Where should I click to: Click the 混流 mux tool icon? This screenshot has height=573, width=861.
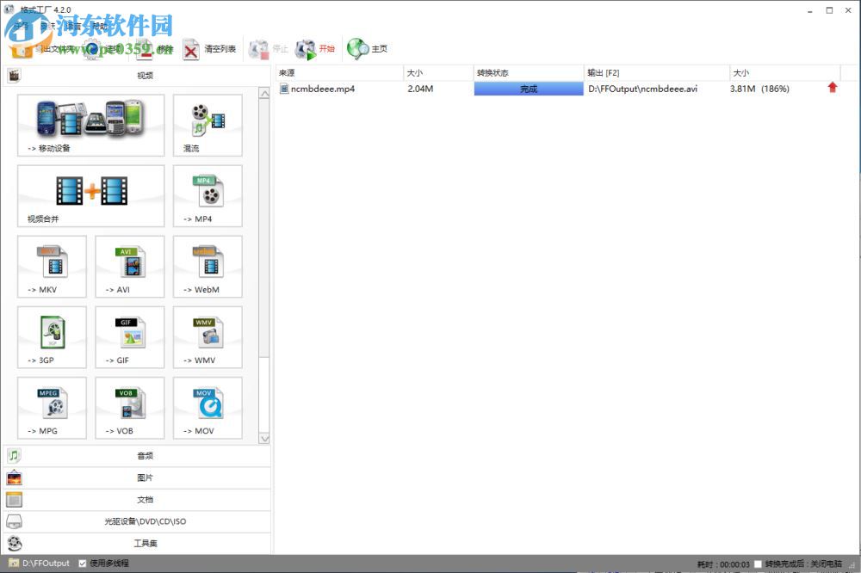208,125
